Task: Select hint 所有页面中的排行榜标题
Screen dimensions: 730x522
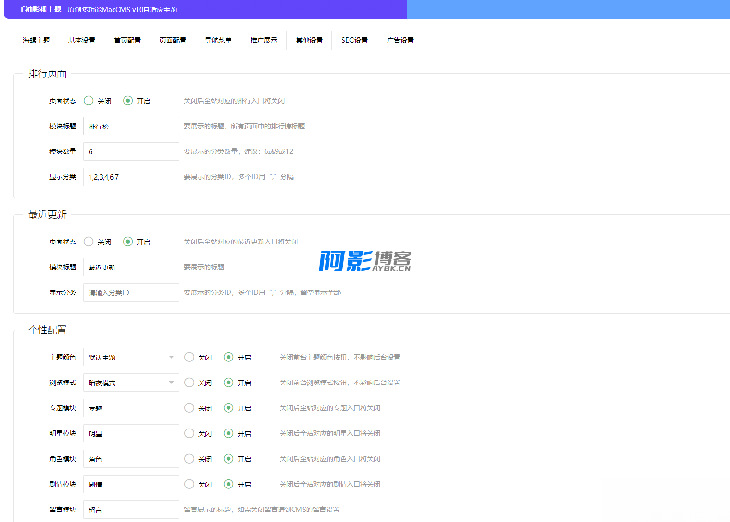Action: pyautogui.click(x=268, y=126)
